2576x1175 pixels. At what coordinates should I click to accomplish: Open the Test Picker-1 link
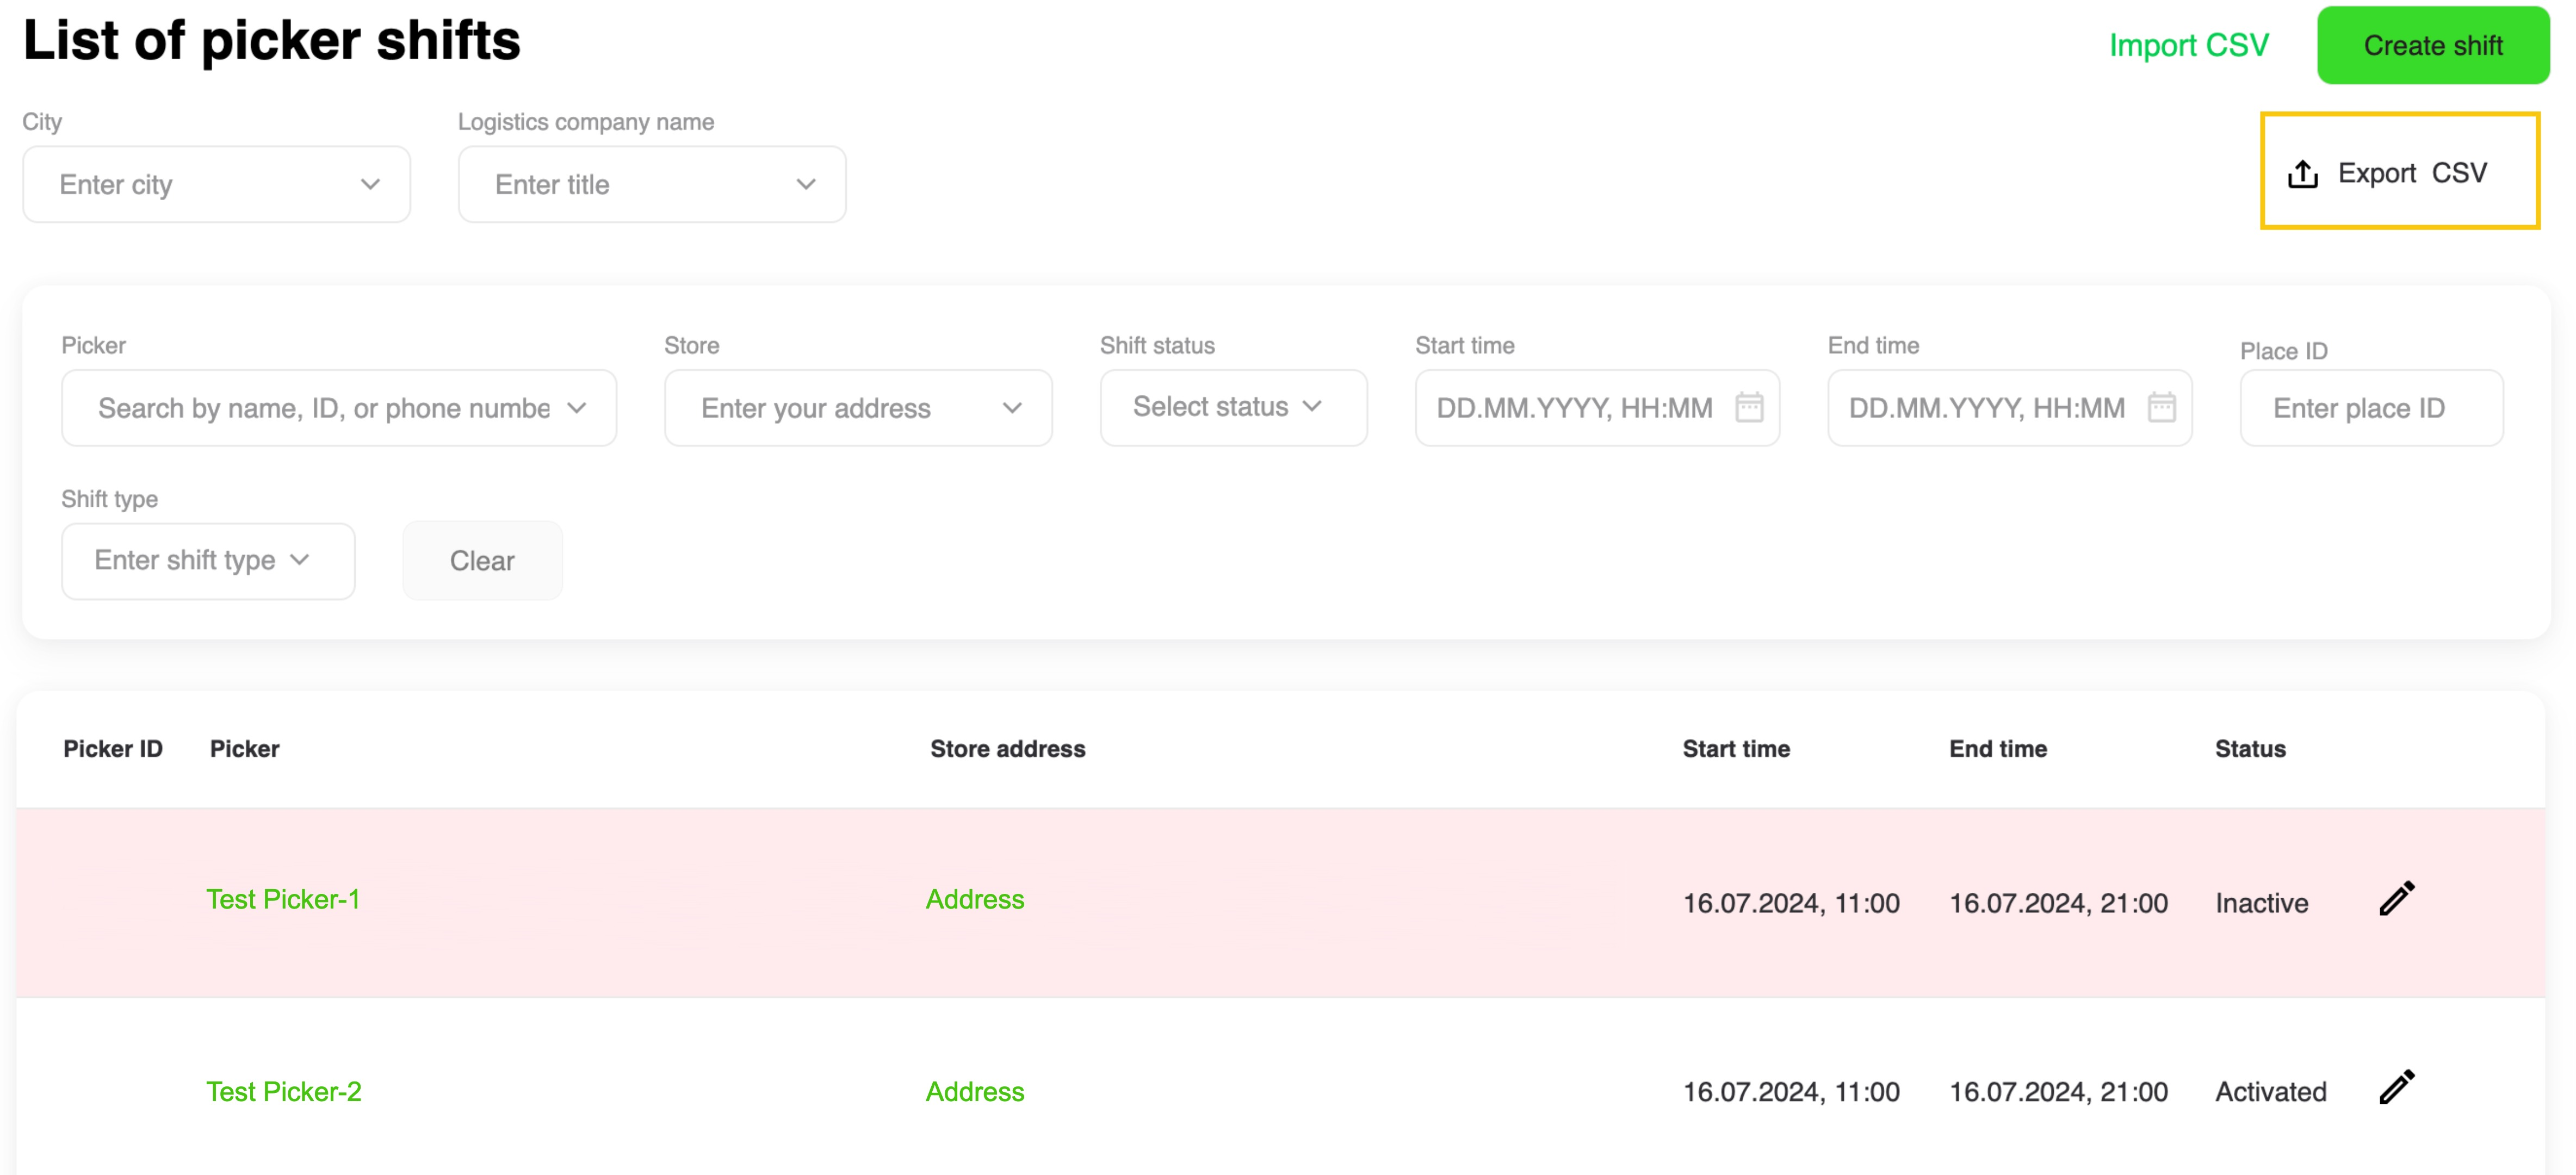pos(283,899)
